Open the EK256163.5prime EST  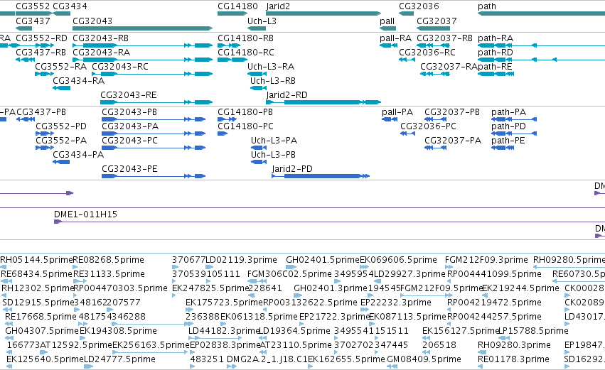pyautogui.click(x=151, y=345)
